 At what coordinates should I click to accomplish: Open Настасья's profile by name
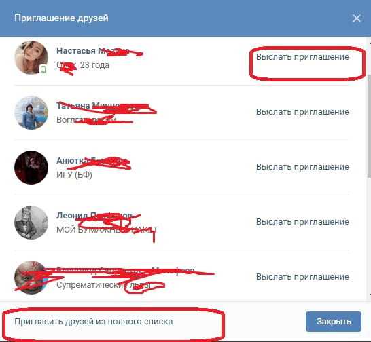(92, 51)
